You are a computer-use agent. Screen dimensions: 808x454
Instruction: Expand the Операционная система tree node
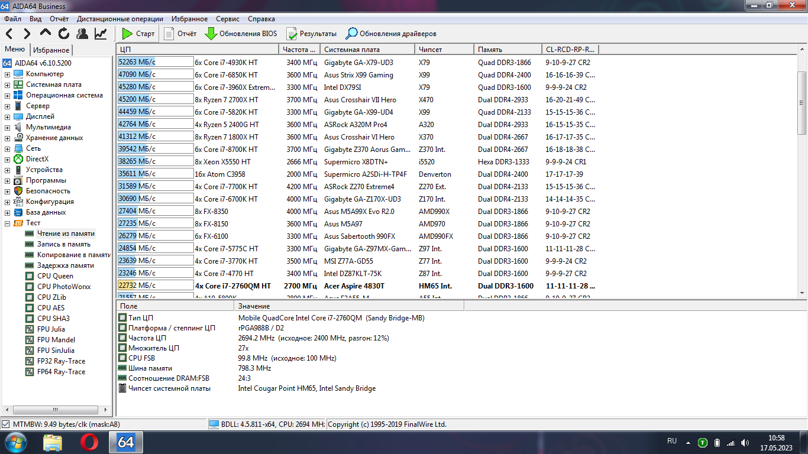coord(7,95)
